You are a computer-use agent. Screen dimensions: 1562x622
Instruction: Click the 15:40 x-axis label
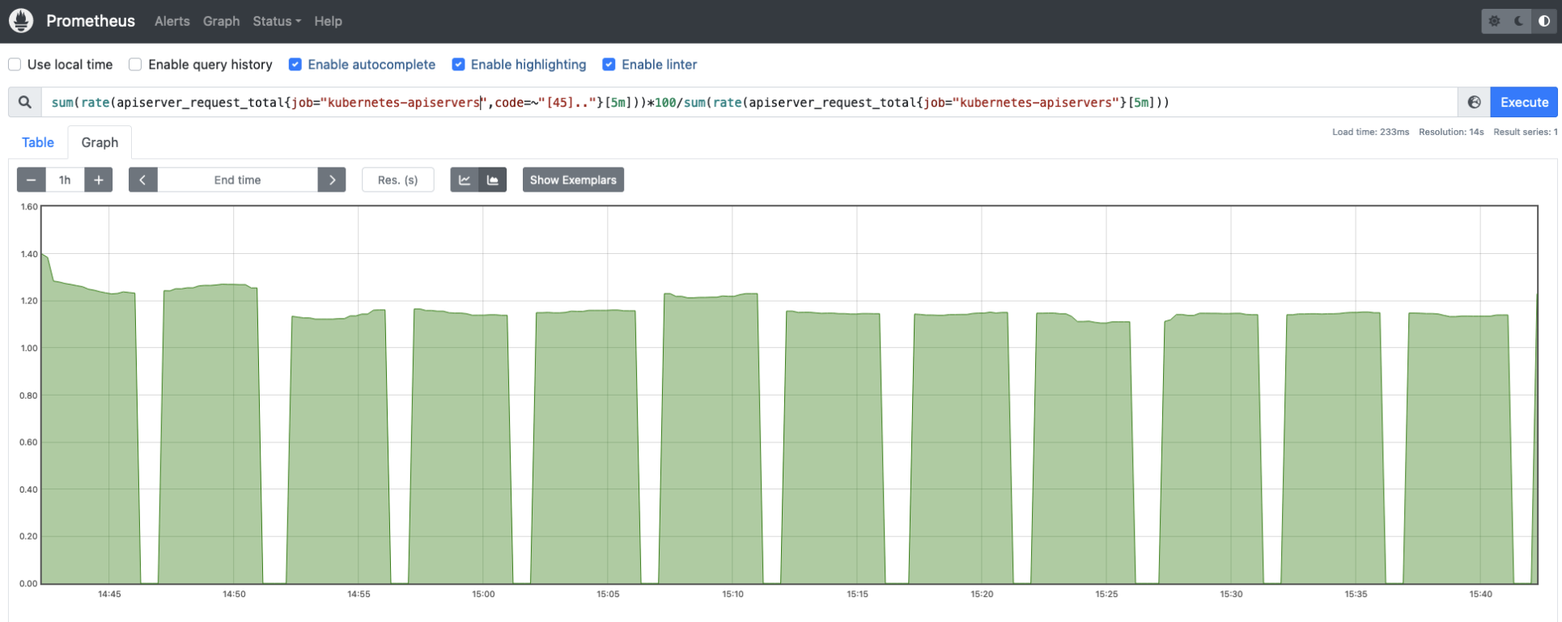point(1480,594)
